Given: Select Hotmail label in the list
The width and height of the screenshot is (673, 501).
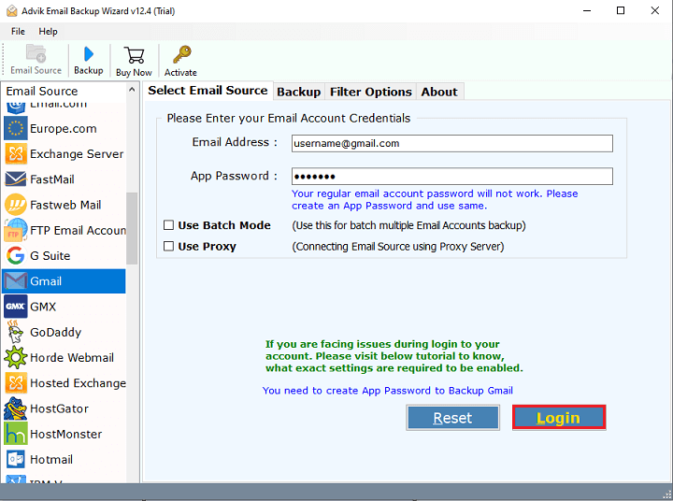Looking at the screenshot, I should tap(51, 460).
